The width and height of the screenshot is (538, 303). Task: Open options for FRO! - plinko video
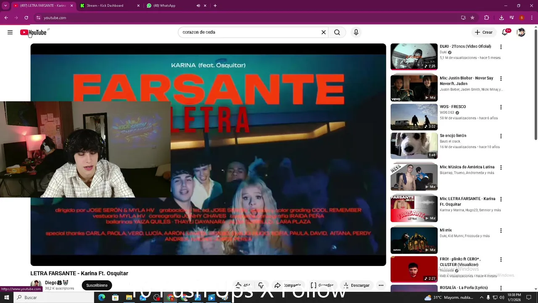click(x=501, y=259)
